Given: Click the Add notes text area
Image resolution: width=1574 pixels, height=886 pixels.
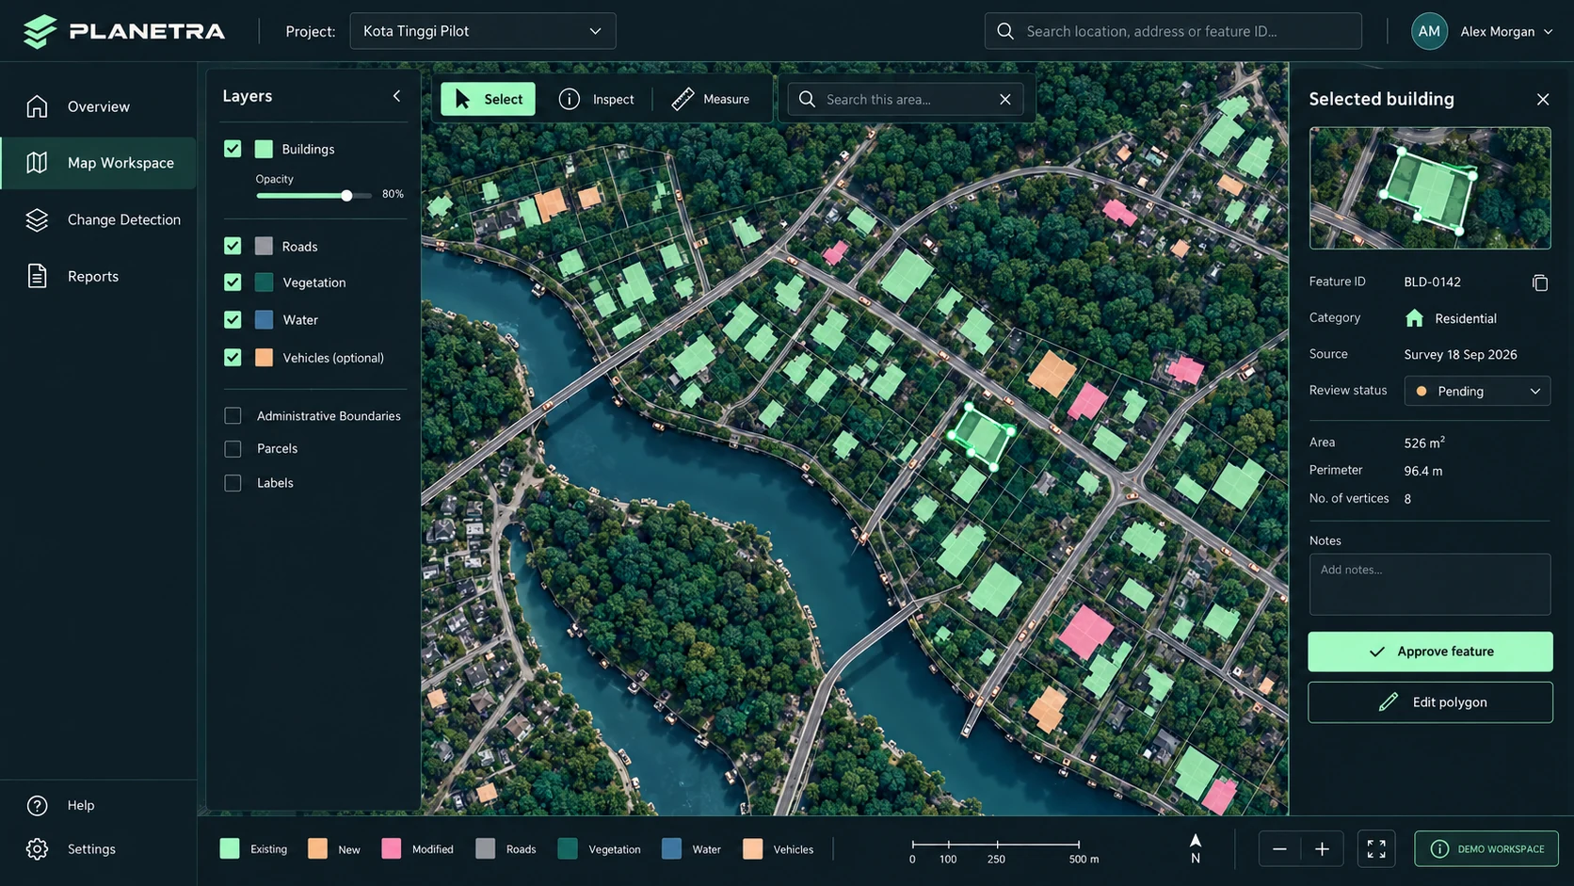Looking at the screenshot, I should (x=1429, y=584).
